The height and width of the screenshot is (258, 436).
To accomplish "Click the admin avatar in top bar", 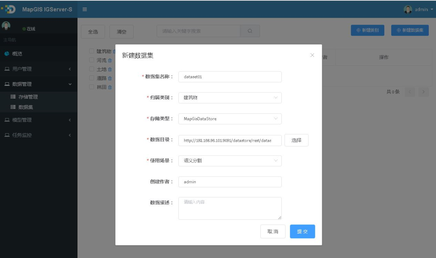I will pos(408,9).
